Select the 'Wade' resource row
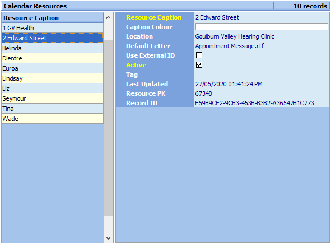Screen dimensions: 331x244 pyautogui.click(x=52, y=119)
